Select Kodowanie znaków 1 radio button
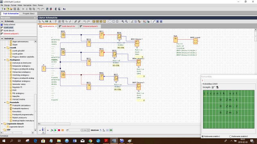The height and width of the screenshot is (144, 257). [203, 136]
